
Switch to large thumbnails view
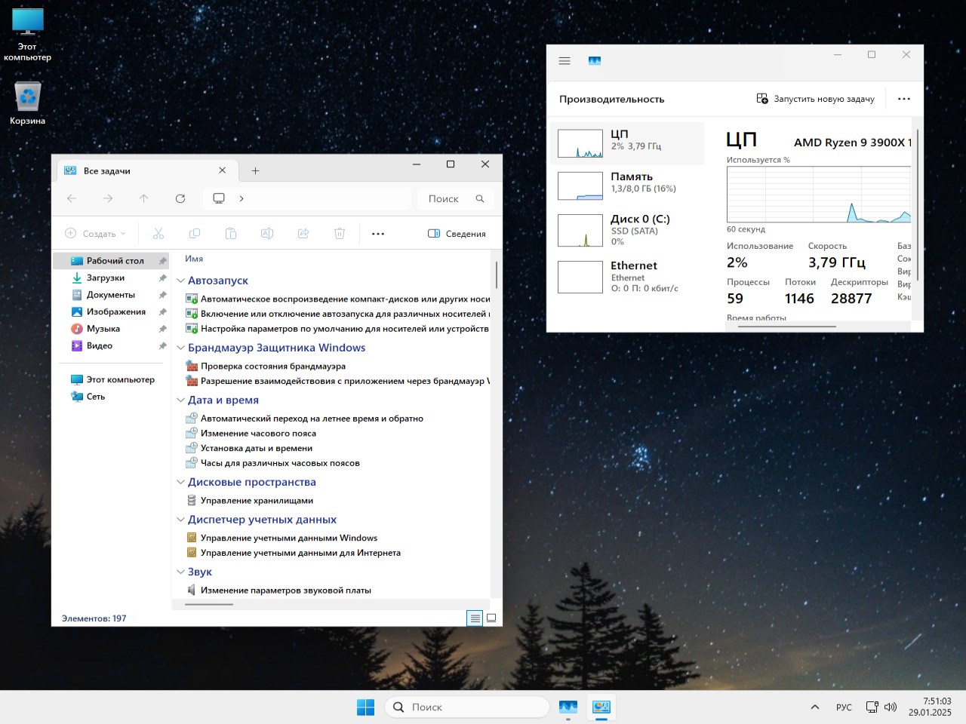[x=491, y=618]
